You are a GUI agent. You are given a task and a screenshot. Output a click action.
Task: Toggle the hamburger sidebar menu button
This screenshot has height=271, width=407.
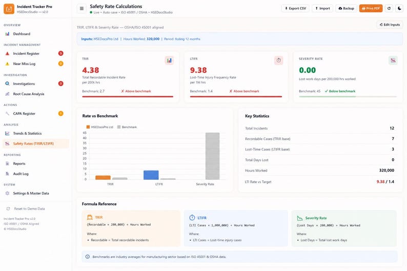coord(82,9)
